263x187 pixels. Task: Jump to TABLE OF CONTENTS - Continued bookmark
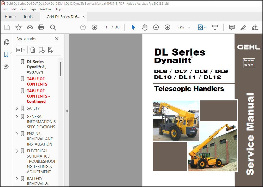click(x=38, y=96)
